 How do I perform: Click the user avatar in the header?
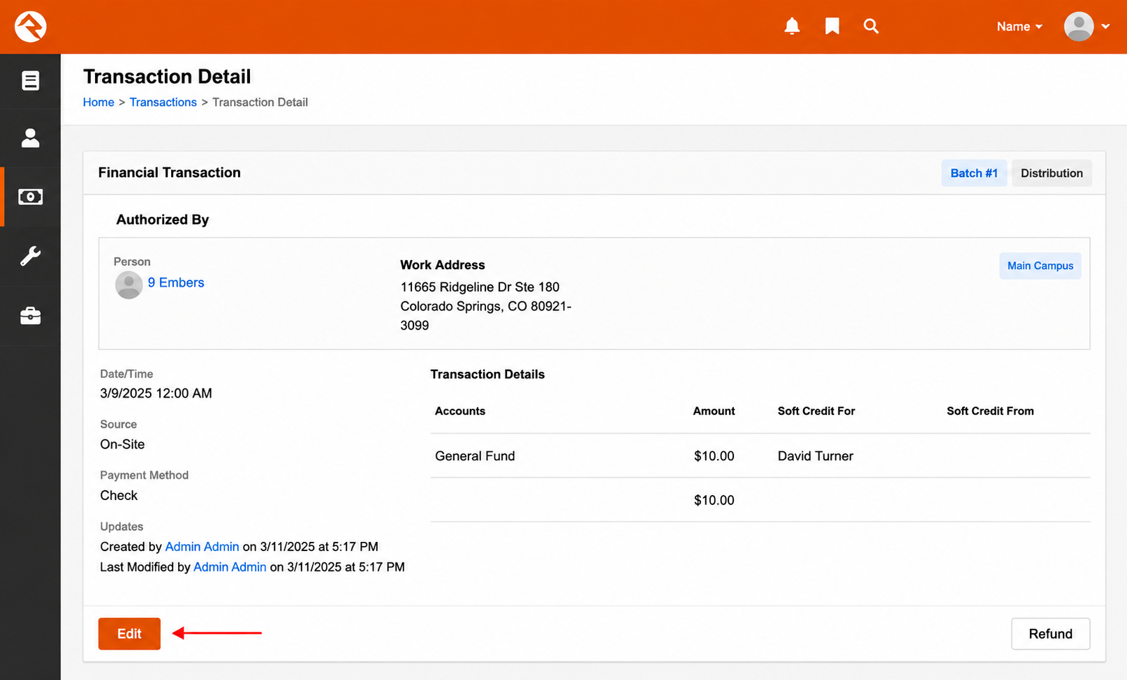[x=1079, y=27]
